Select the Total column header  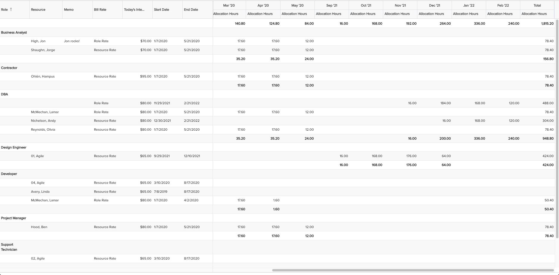click(x=537, y=5)
